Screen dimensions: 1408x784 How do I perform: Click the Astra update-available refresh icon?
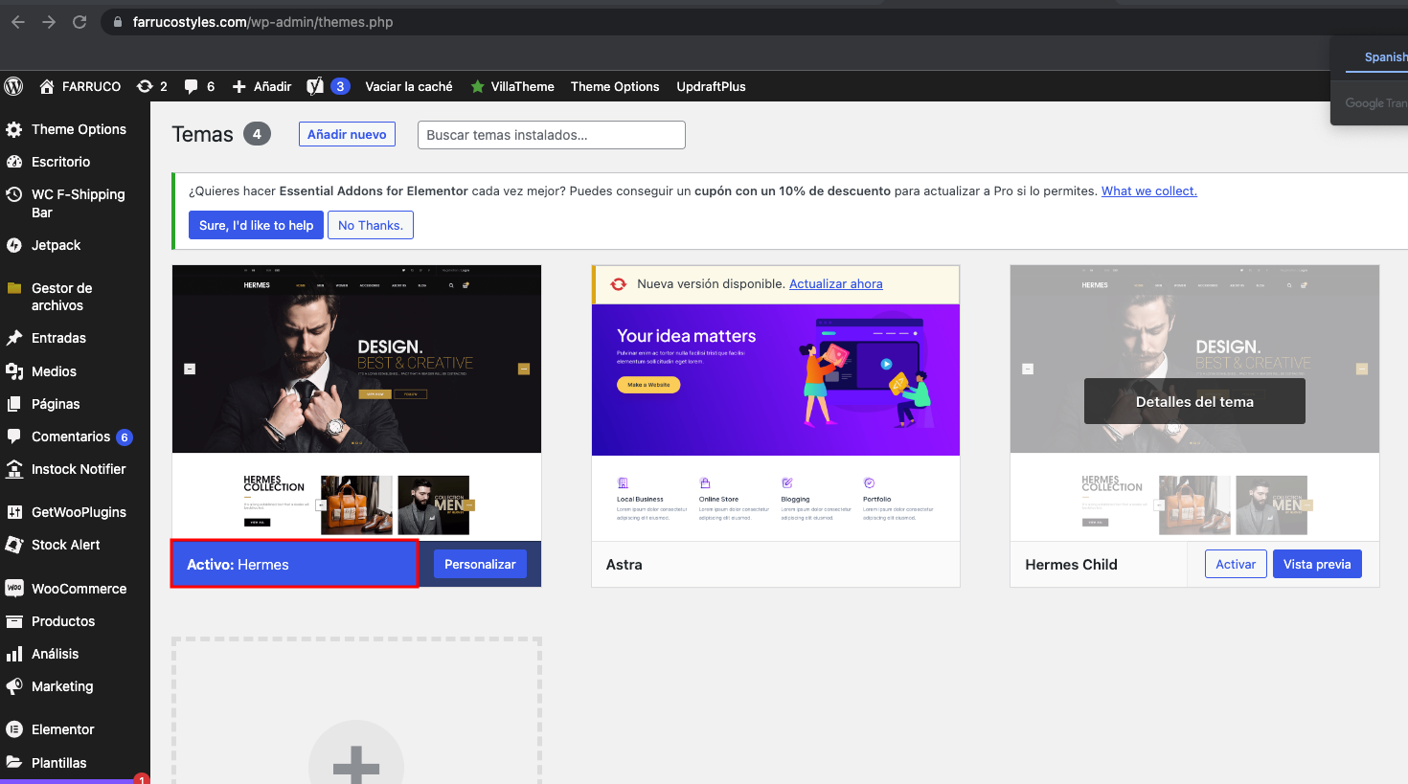619,284
